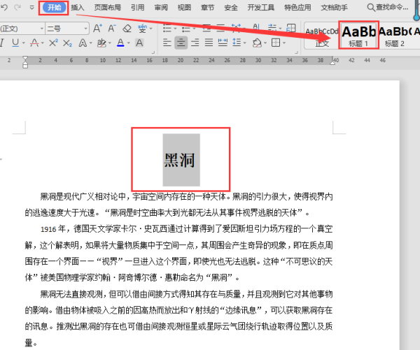Click the font color red A swatch
Viewport: 420px width, 350px height.
tap(120, 43)
